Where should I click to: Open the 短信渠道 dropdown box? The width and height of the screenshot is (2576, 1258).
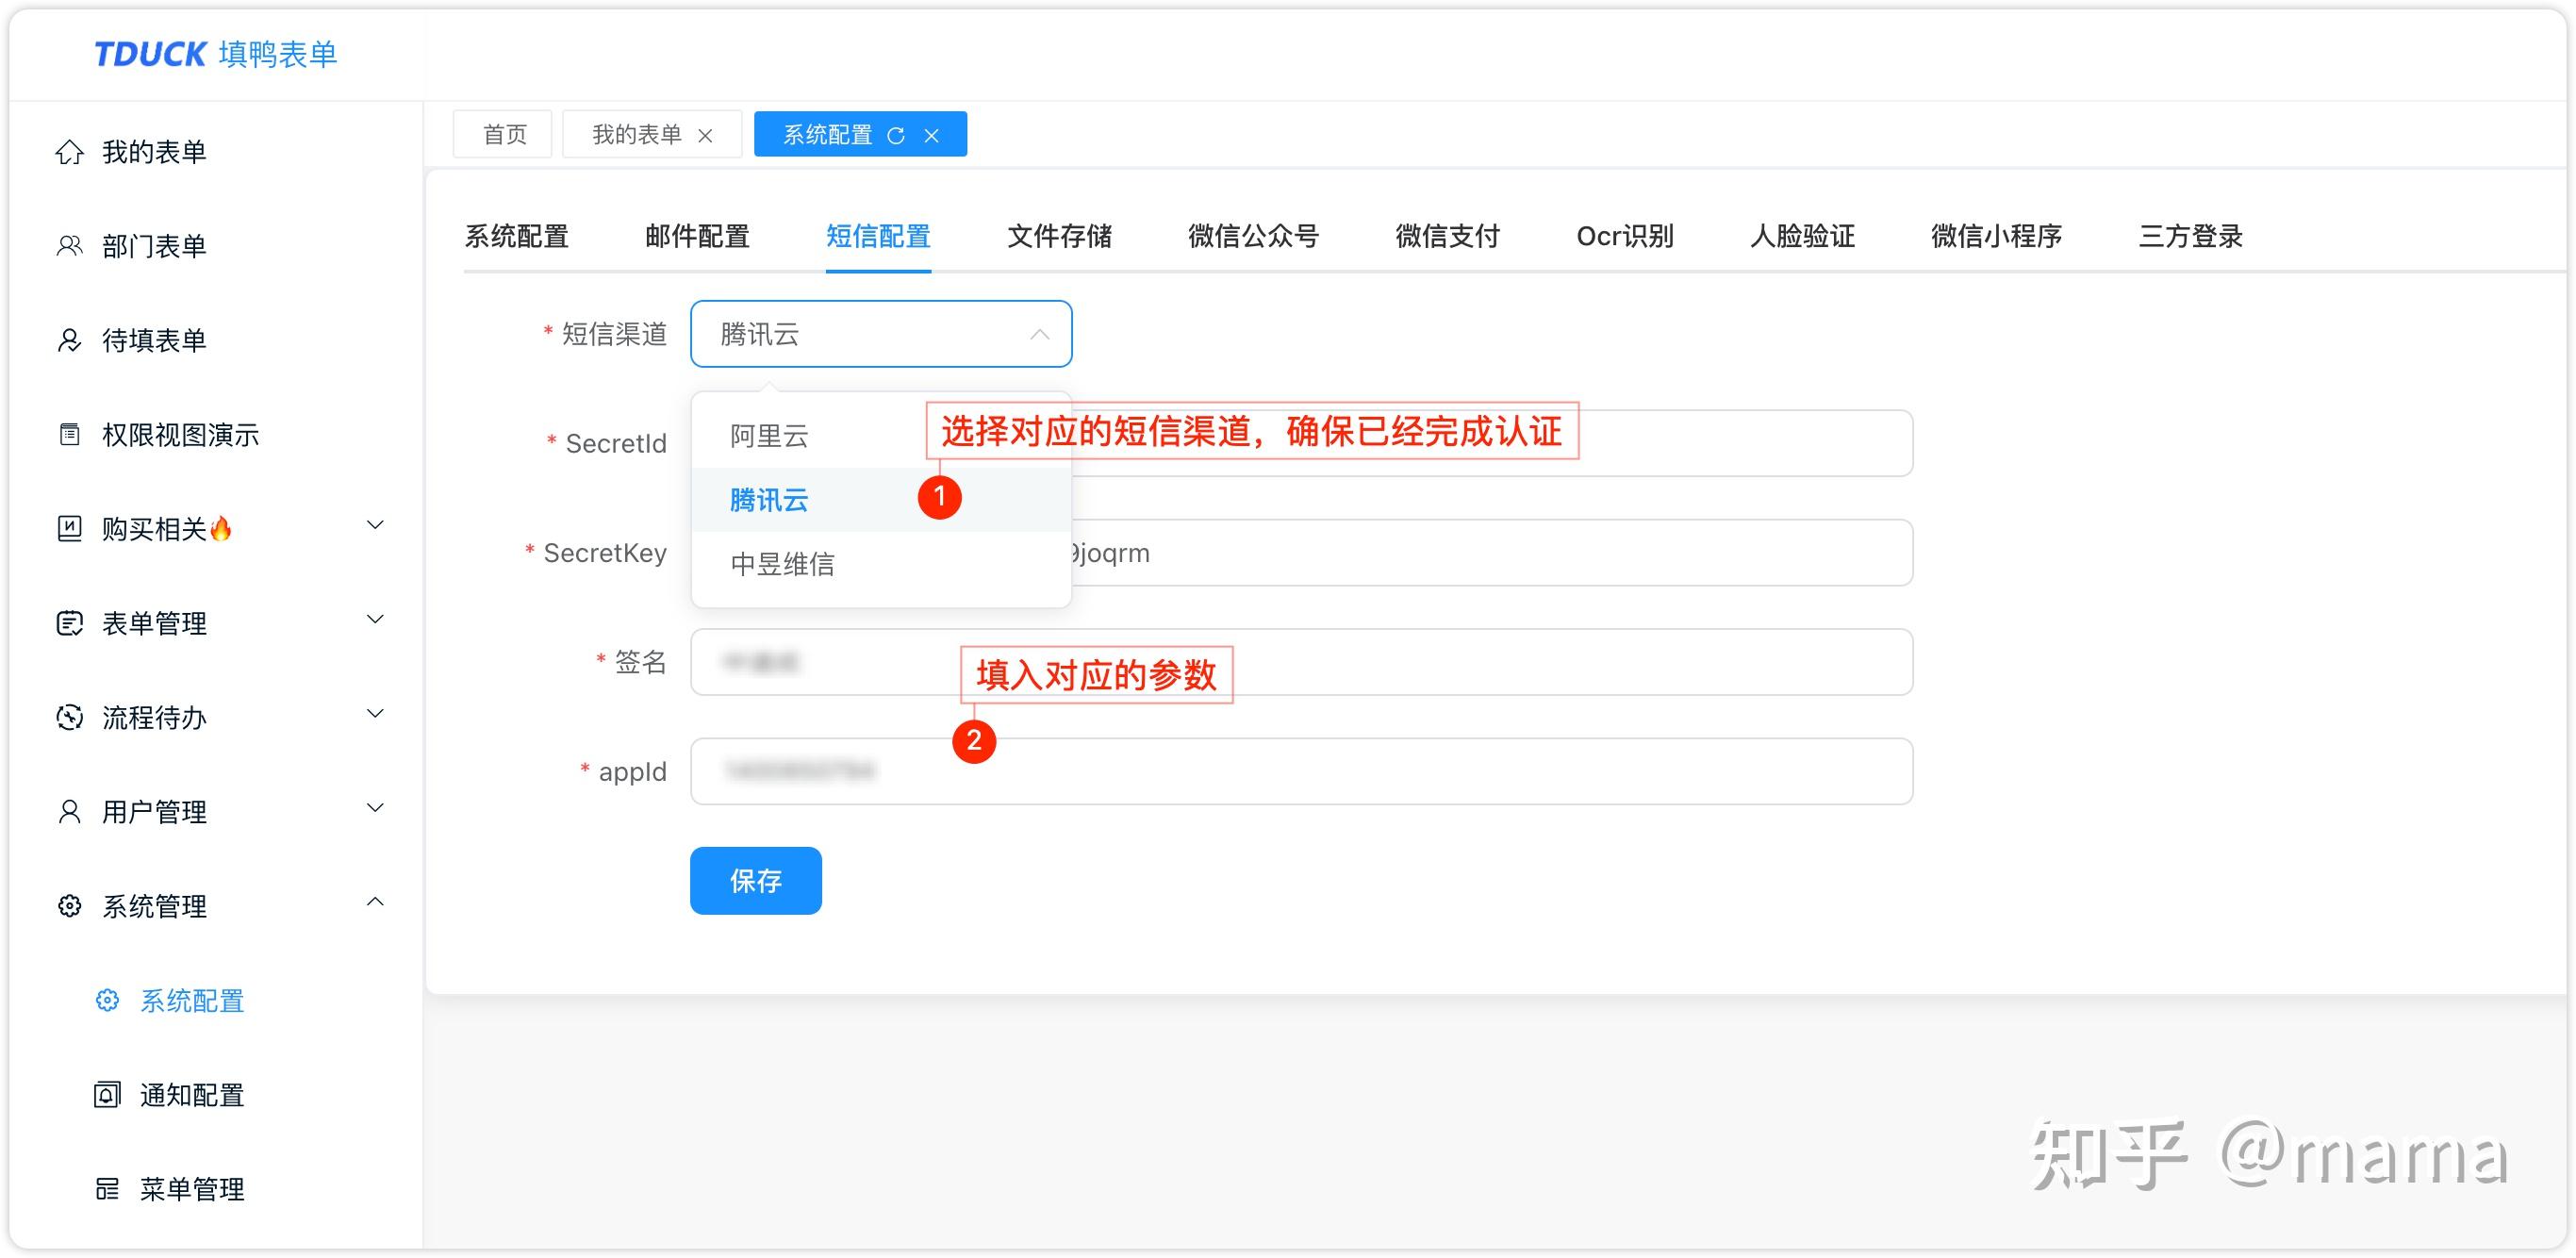[x=881, y=334]
